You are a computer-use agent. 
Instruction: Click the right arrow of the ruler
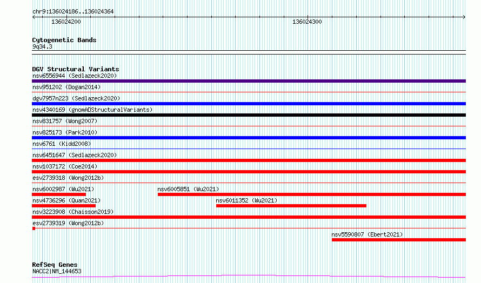coord(464,17)
